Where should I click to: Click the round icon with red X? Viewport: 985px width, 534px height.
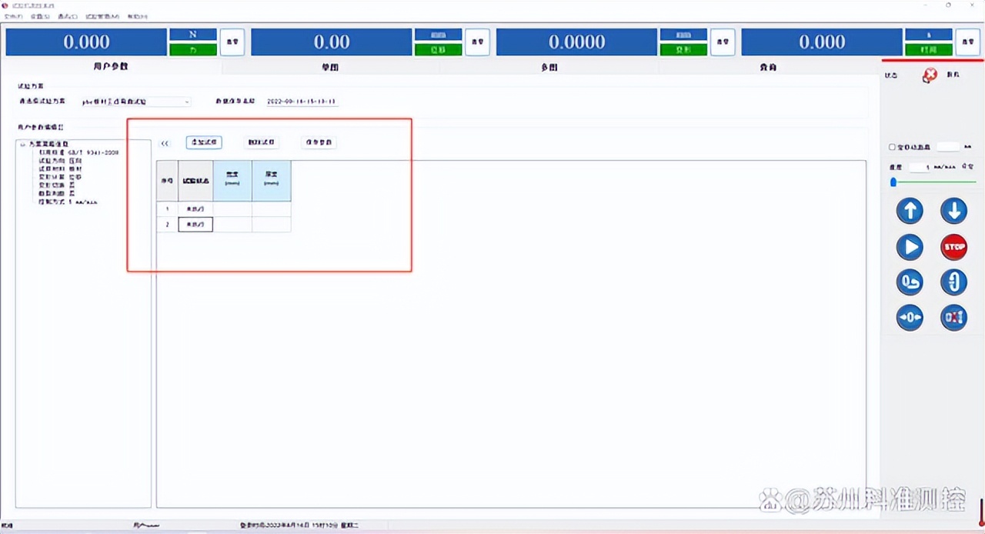[953, 318]
